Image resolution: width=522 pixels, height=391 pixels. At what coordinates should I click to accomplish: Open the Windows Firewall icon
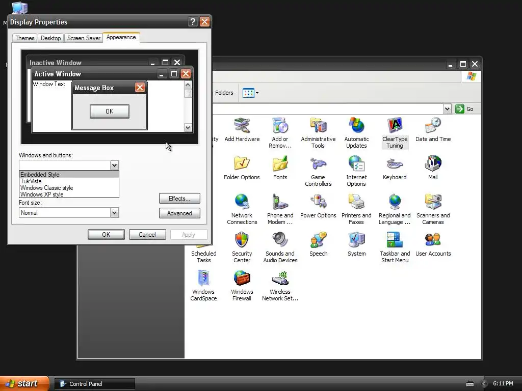[x=242, y=286]
